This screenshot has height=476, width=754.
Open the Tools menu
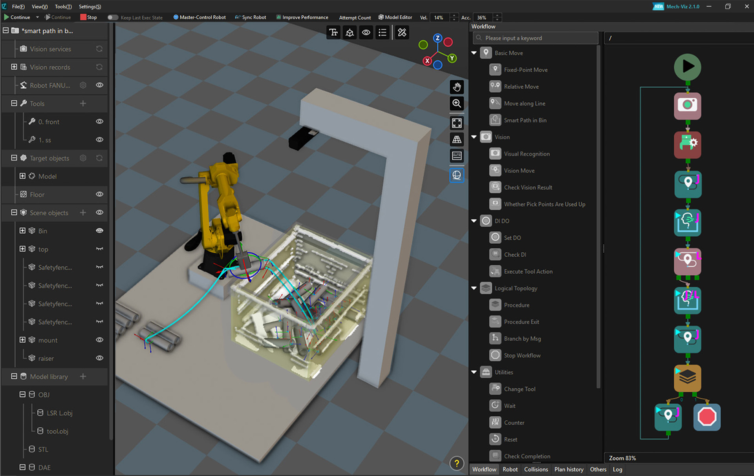click(x=63, y=7)
